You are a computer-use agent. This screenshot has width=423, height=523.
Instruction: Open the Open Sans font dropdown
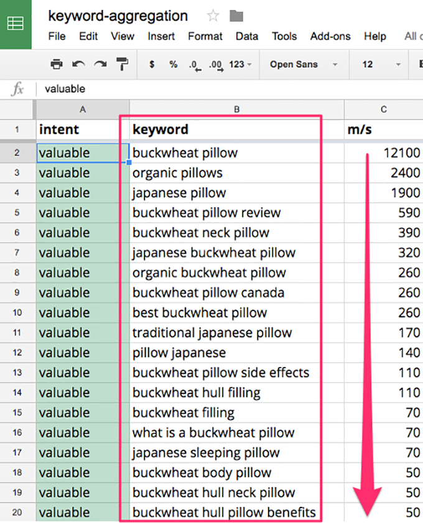(304, 64)
